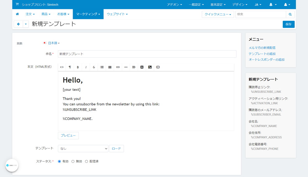This screenshot has height=177, width=308.
Task: Open the メルマガの新規配信 link
Action: (262, 48)
